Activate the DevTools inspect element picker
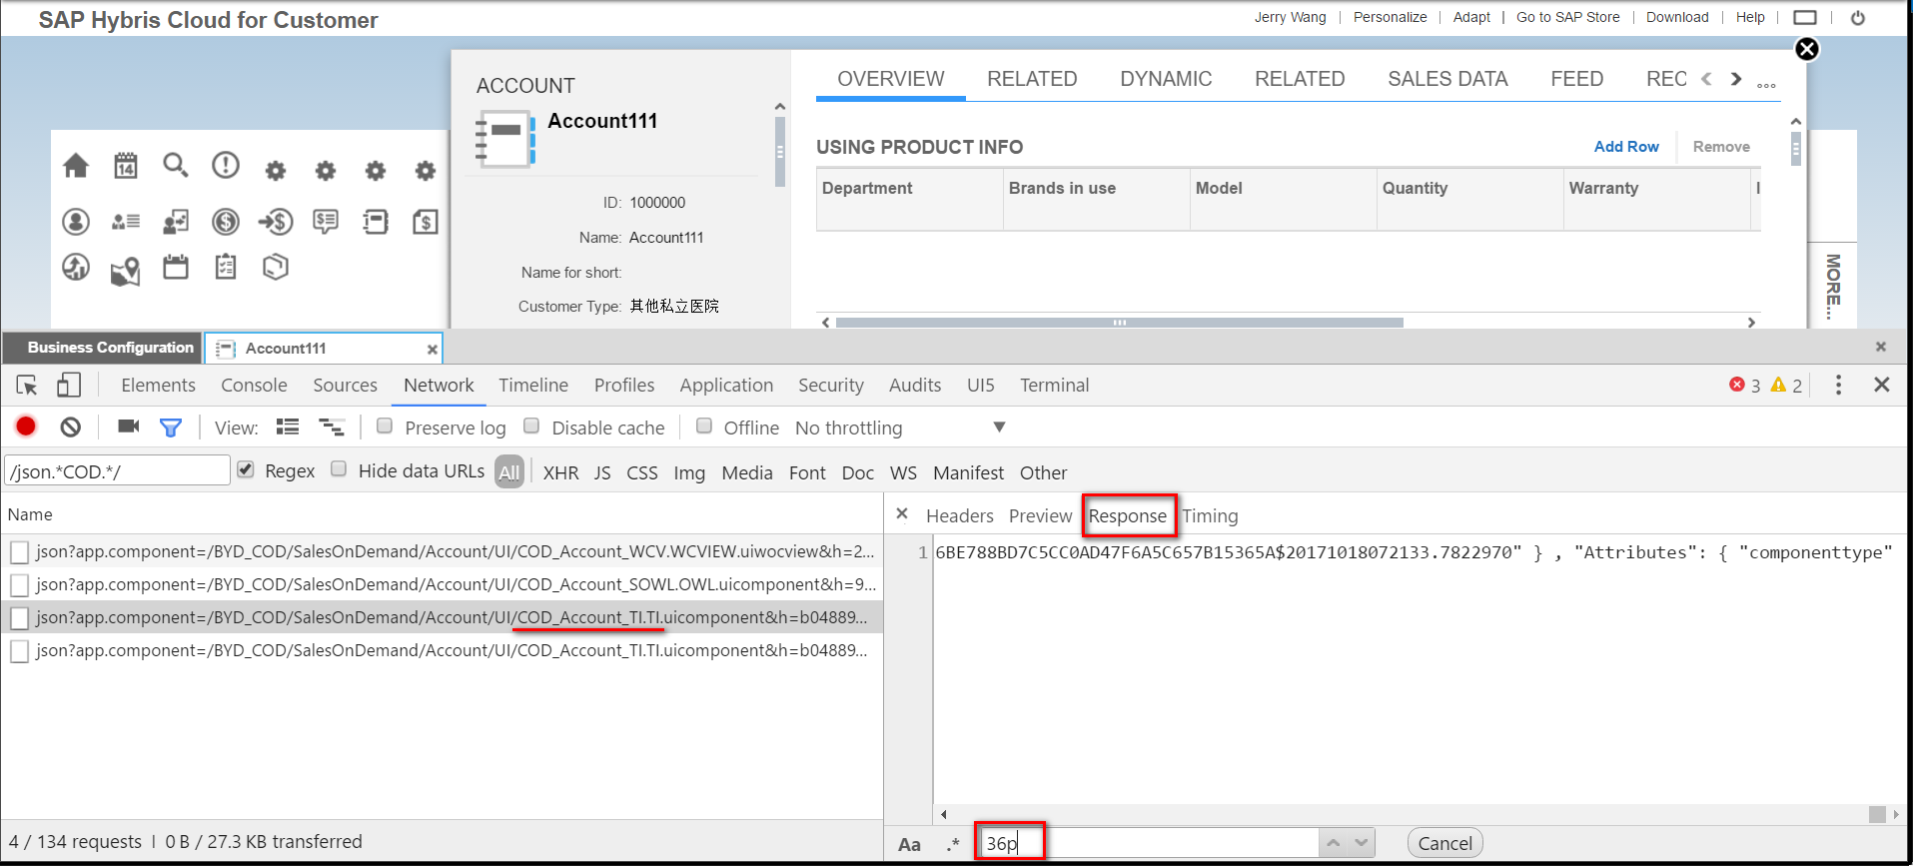The image size is (1913, 866). [x=27, y=386]
